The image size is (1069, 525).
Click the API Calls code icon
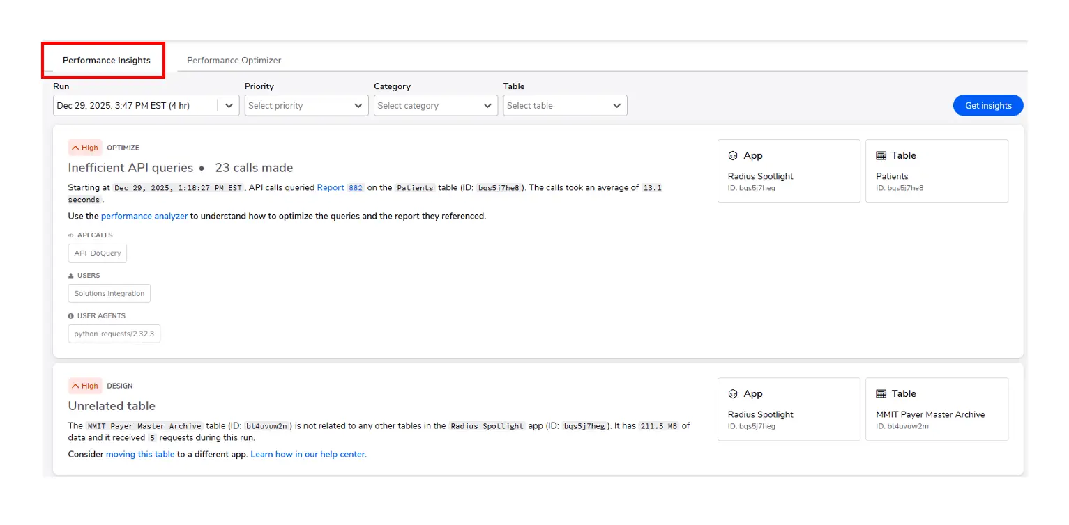point(70,235)
